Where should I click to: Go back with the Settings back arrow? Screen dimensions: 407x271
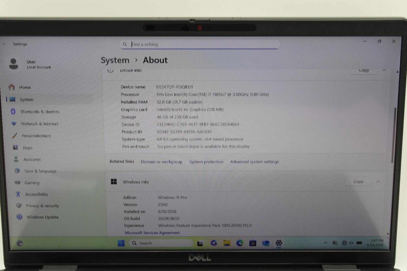pos(5,44)
